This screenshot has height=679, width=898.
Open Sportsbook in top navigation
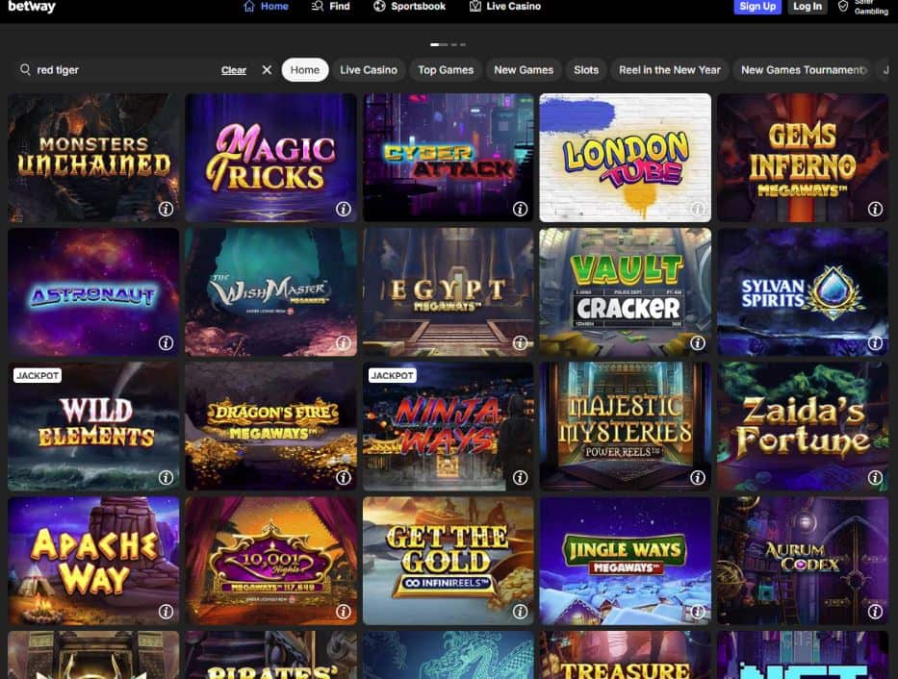coord(409,7)
